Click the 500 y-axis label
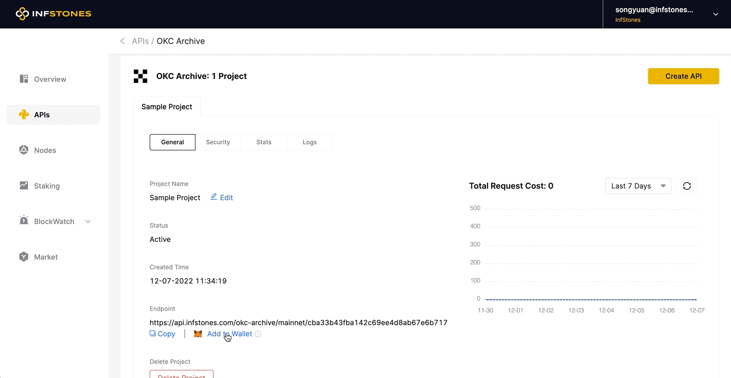 475,208
